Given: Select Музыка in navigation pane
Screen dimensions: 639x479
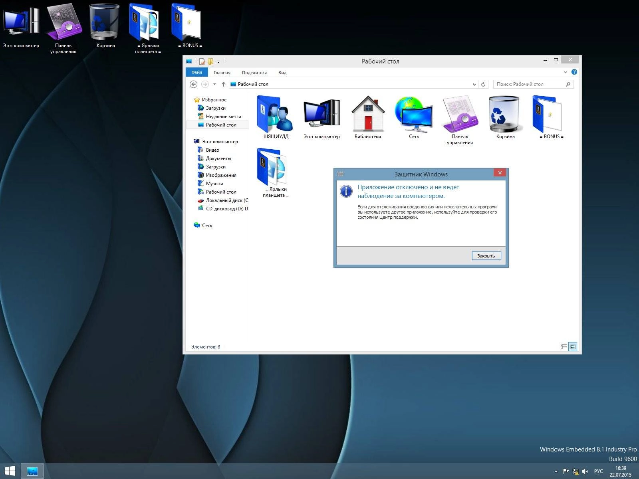Looking at the screenshot, I should [x=210, y=184].
